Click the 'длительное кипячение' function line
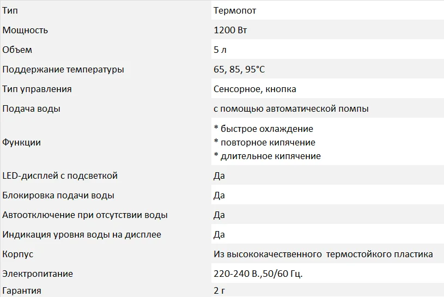 pos(267,156)
